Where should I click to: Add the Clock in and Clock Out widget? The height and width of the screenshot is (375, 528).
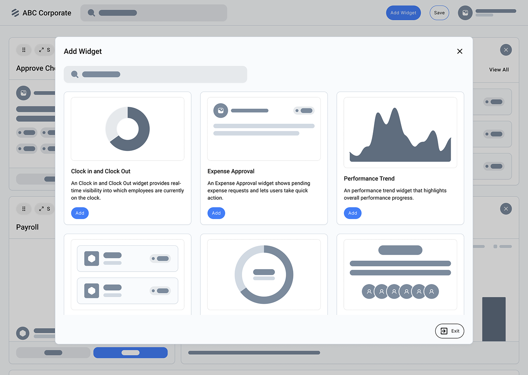pos(80,213)
